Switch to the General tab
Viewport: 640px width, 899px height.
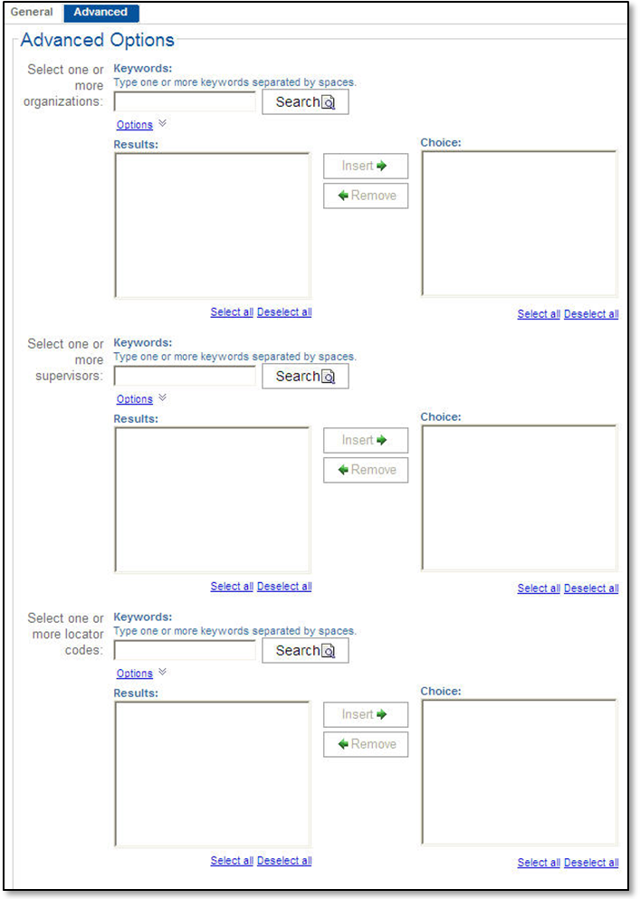(x=32, y=13)
